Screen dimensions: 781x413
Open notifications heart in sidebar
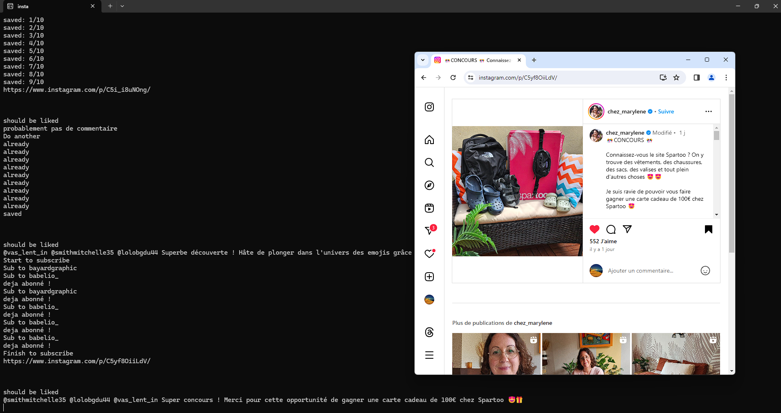click(x=429, y=254)
